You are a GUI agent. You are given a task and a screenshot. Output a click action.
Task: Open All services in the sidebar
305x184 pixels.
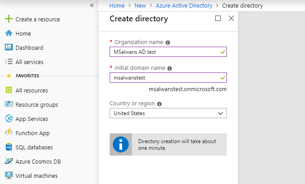pos(29,62)
